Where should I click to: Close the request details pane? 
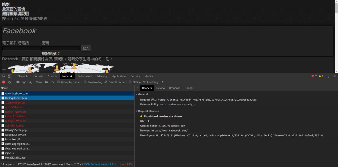tap(137, 88)
